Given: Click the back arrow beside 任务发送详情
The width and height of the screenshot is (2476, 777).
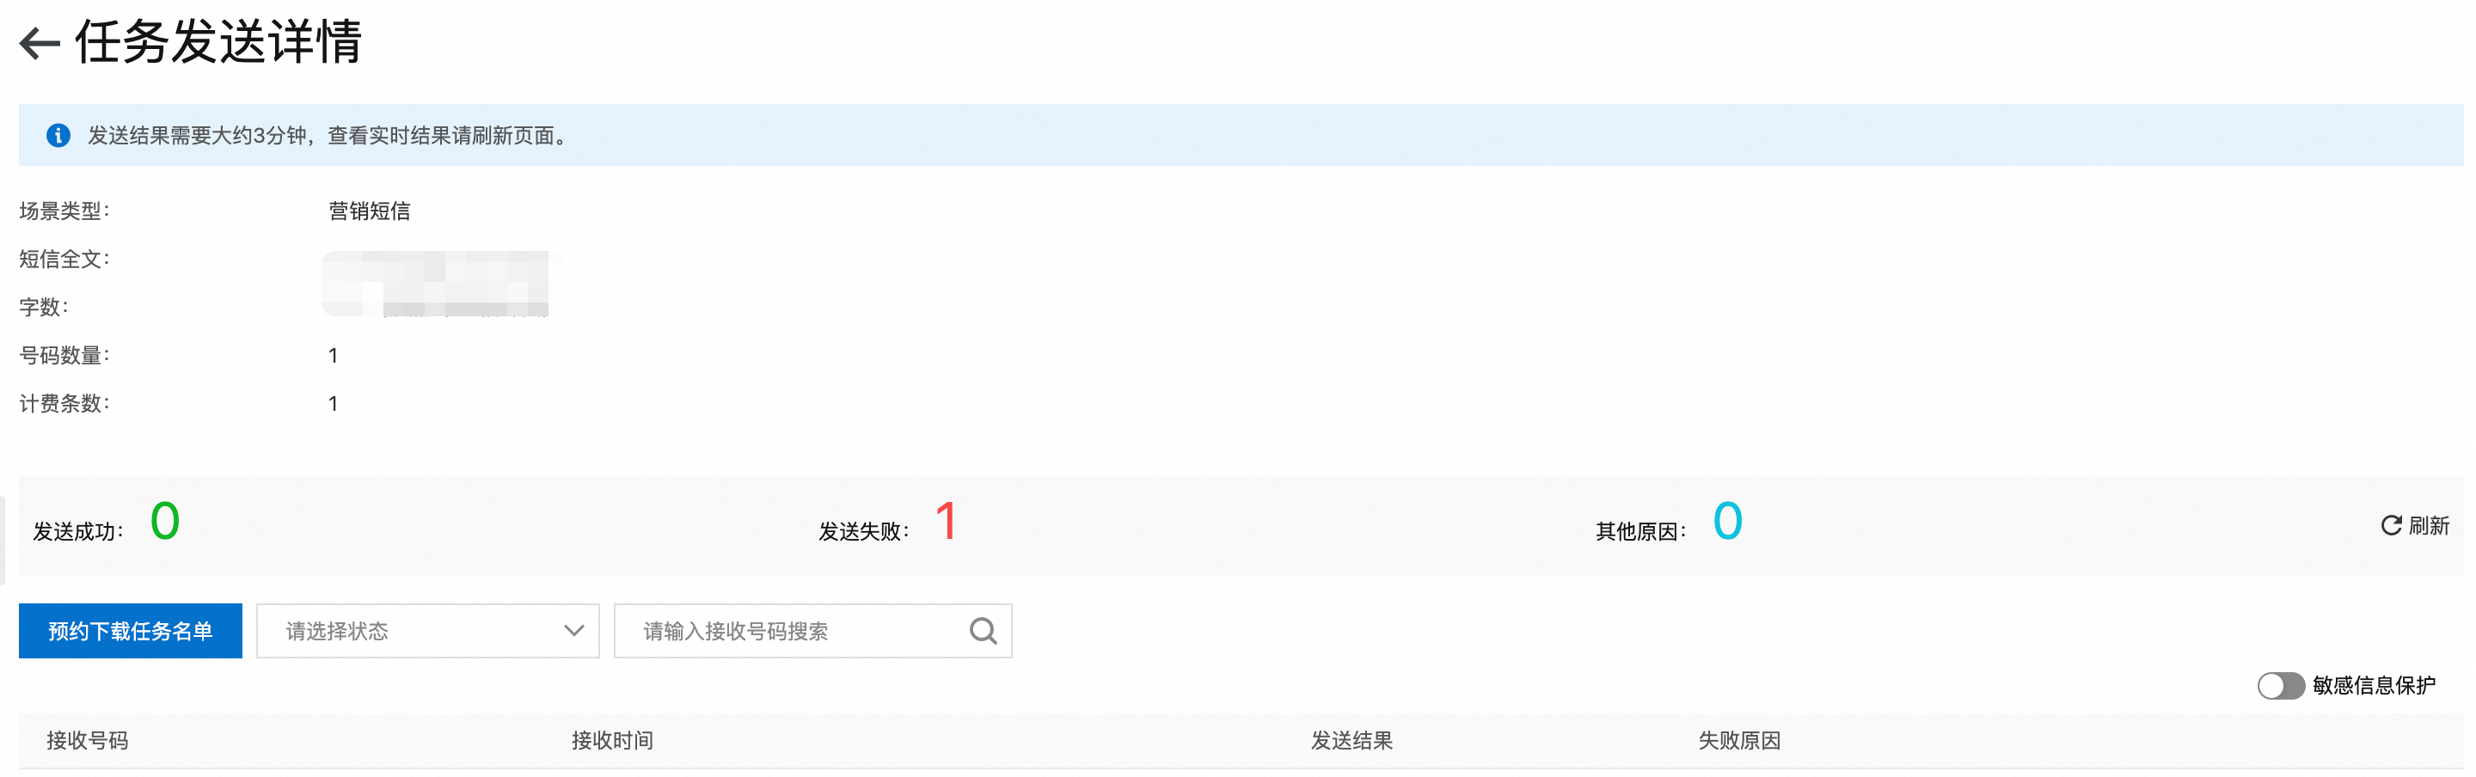Looking at the screenshot, I should pos(40,43).
